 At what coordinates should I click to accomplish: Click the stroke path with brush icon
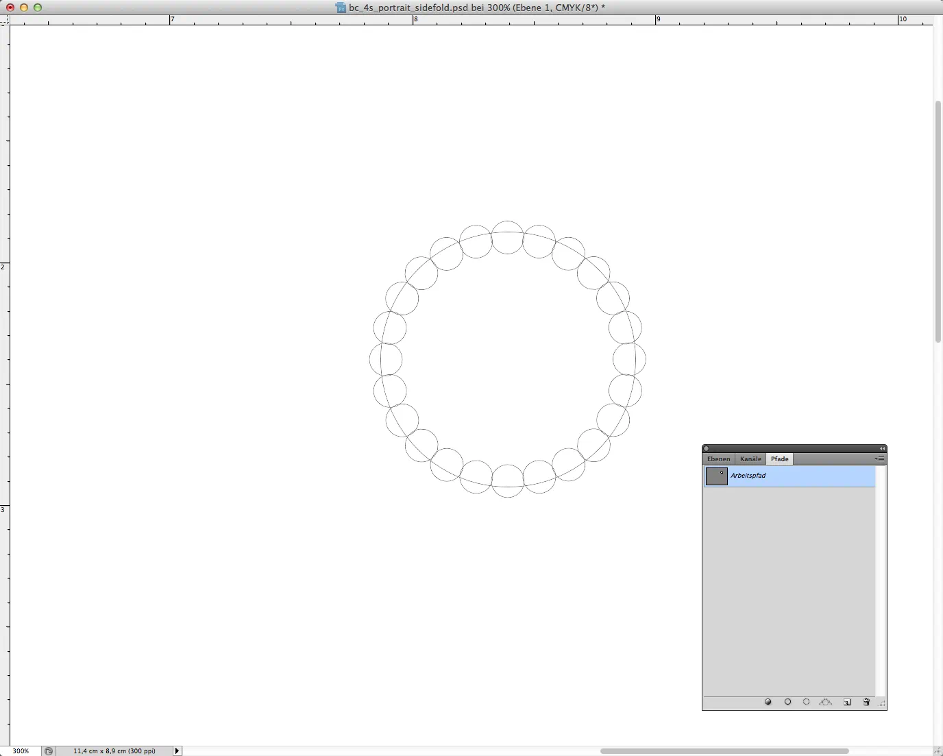coord(787,703)
